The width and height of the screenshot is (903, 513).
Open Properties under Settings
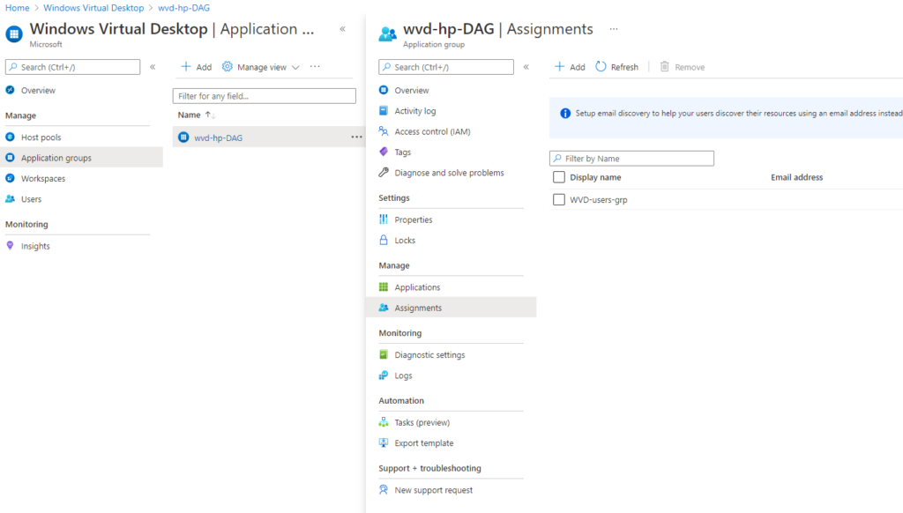click(x=413, y=219)
